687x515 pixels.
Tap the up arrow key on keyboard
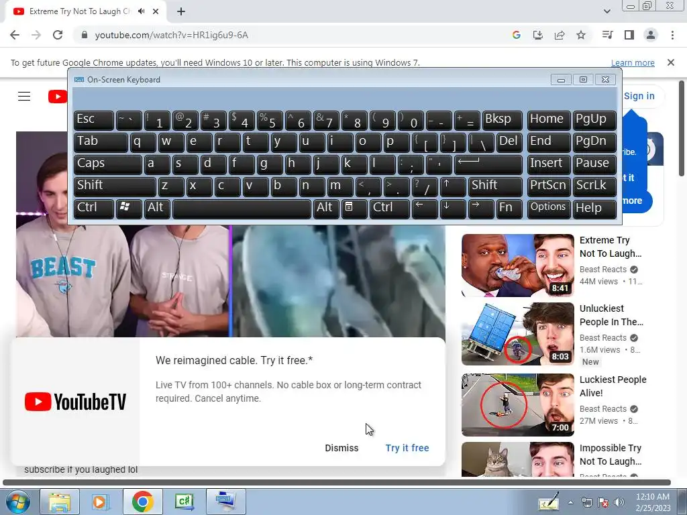tap(453, 186)
